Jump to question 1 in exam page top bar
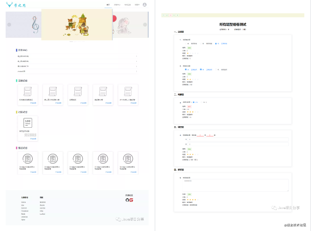 [163, 15]
